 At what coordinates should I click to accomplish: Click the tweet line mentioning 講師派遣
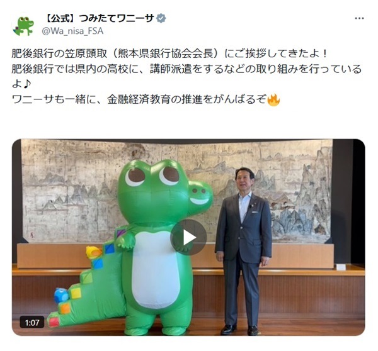pos(186,69)
